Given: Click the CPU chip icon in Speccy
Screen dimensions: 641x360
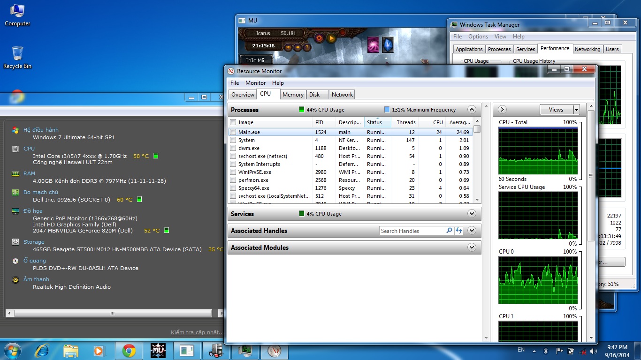Looking at the screenshot, I should pyautogui.click(x=15, y=149).
